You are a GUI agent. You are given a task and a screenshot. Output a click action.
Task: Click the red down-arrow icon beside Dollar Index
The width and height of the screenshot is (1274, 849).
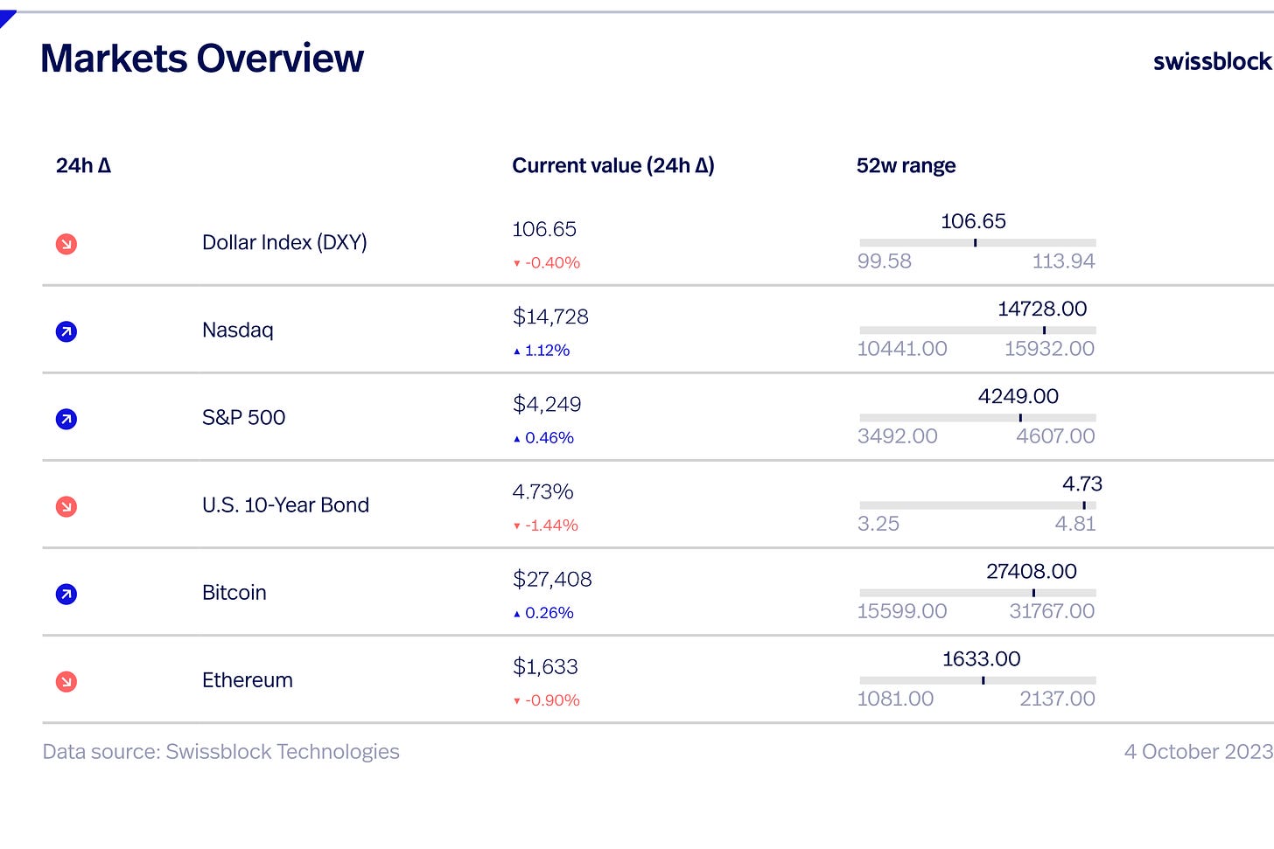tap(66, 244)
